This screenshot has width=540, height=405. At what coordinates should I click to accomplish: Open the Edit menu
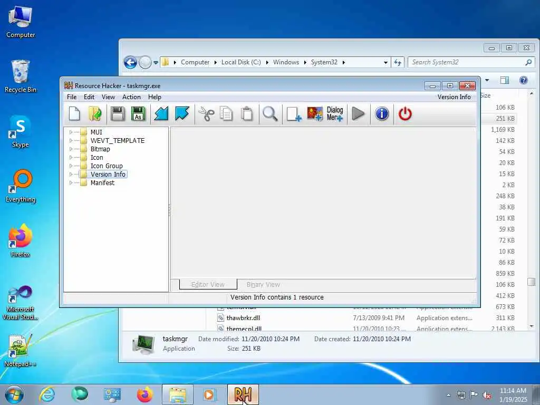pos(89,97)
